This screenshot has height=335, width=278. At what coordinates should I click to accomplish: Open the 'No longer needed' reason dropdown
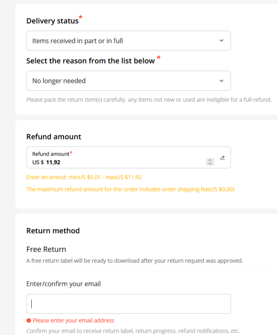click(129, 81)
